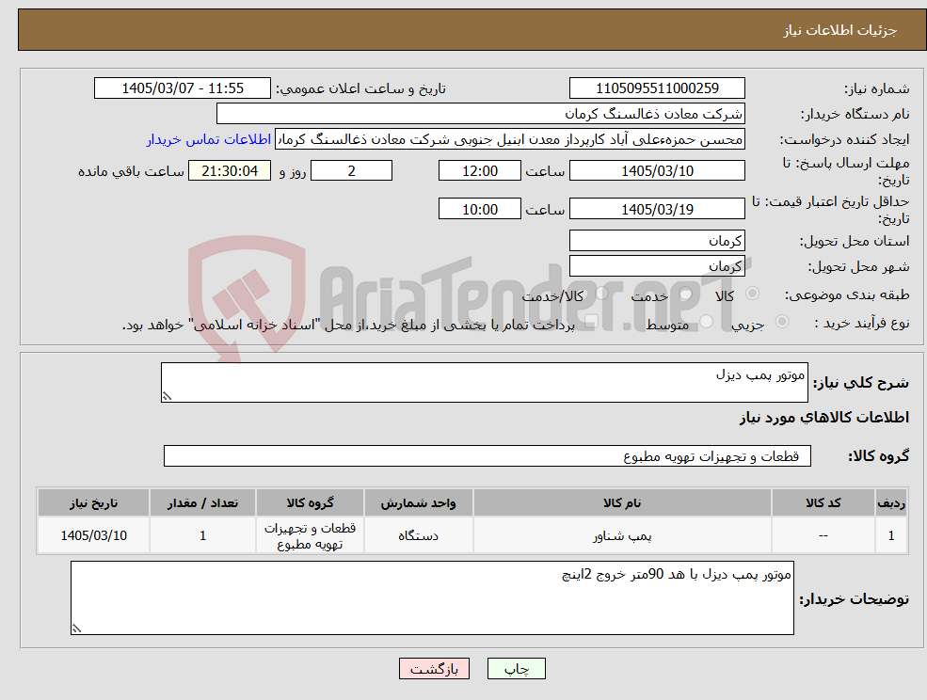927x700 pixels.
Task: Click the دستگاه unit cell
Action: (418, 535)
